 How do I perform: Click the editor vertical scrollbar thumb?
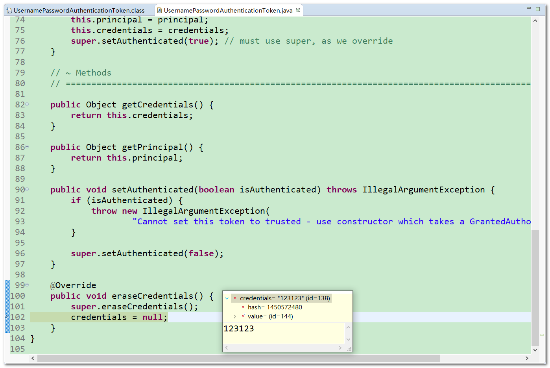(535, 287)
